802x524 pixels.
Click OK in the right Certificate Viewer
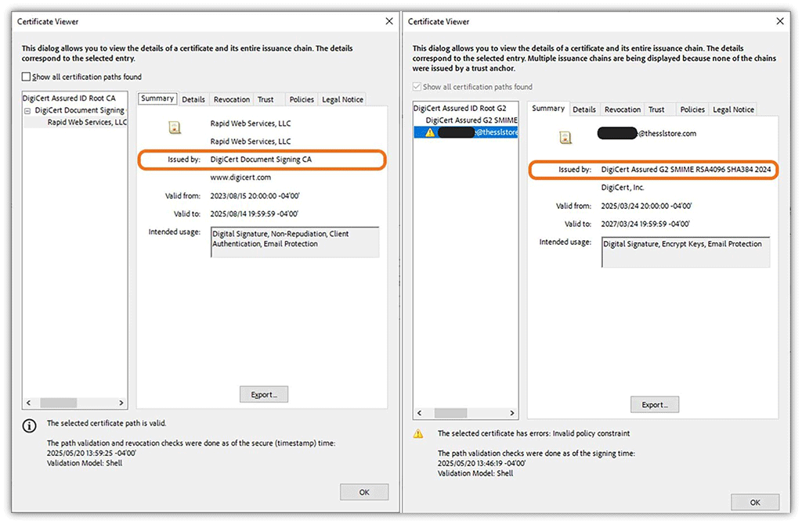755,503
